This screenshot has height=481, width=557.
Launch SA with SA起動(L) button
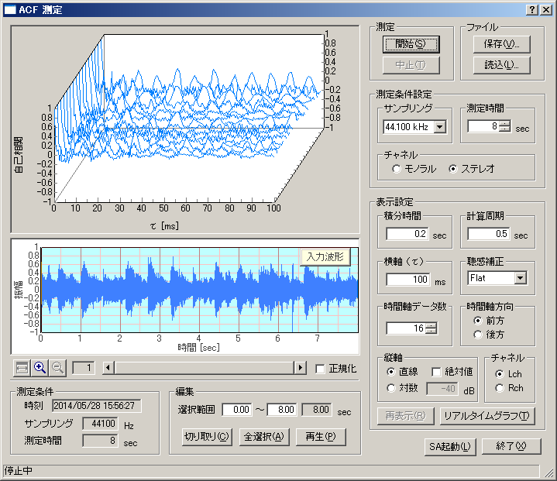click(450, 447)
